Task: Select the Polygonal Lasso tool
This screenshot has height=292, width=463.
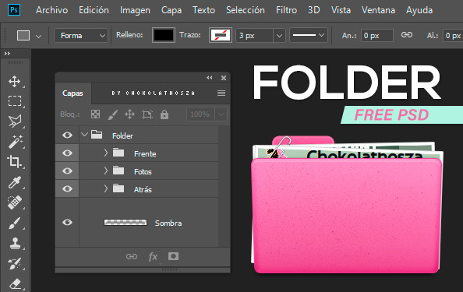Action: [x=15, y=121]
